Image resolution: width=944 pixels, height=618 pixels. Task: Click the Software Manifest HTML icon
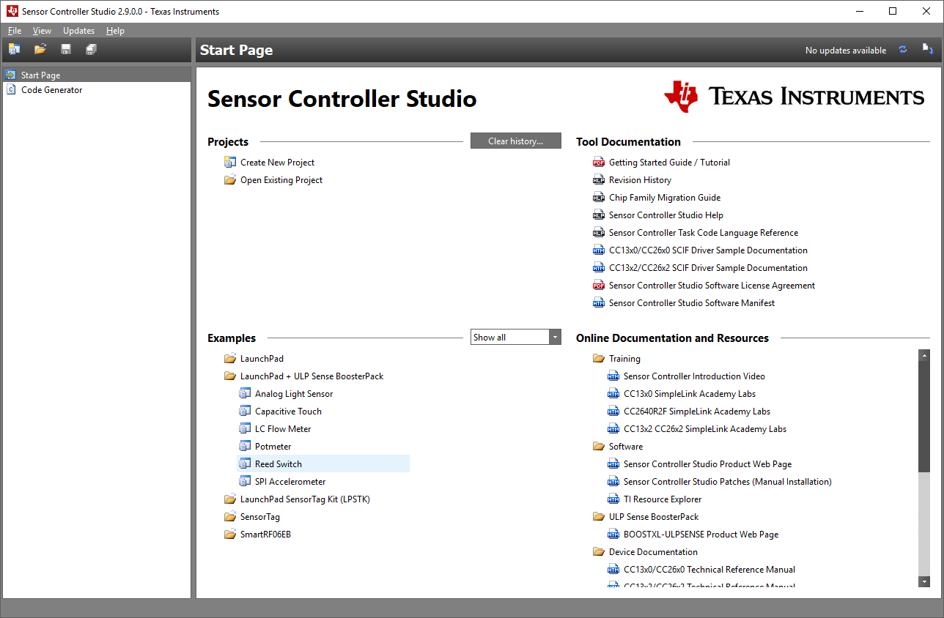[599, 303]
